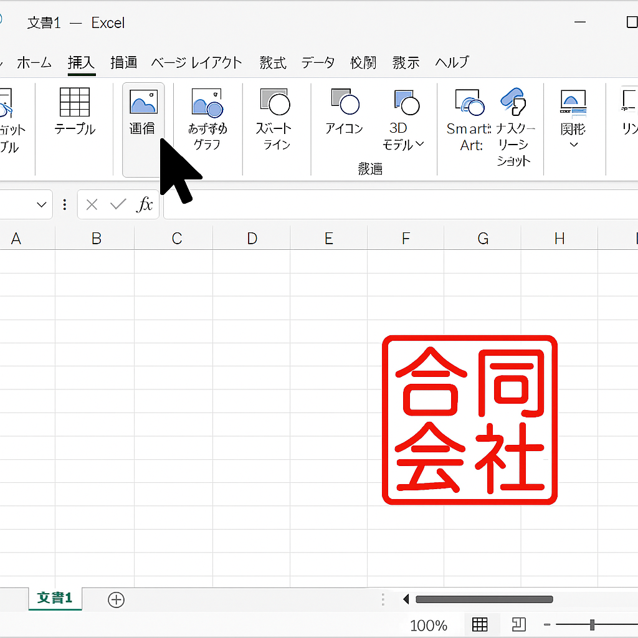This screenshot has width=638, height=638.
Task: Click the screenshot (スクリーンショット) ribbon button
Action: (x=514, y=127)
